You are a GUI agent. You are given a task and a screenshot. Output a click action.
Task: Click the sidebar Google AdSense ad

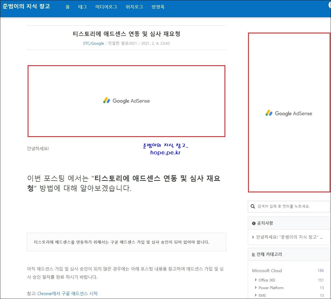tap(289, 113)
